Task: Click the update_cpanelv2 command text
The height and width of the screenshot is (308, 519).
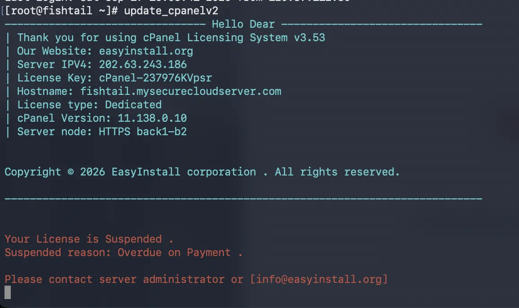Action: tap(171, 11)
